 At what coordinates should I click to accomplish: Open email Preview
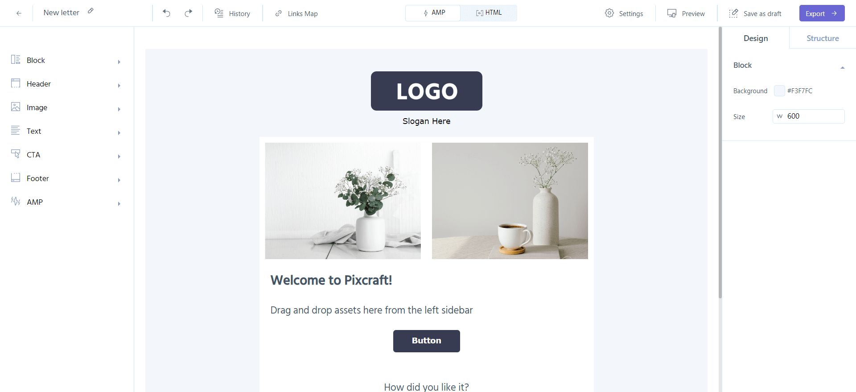coord(686,13)
